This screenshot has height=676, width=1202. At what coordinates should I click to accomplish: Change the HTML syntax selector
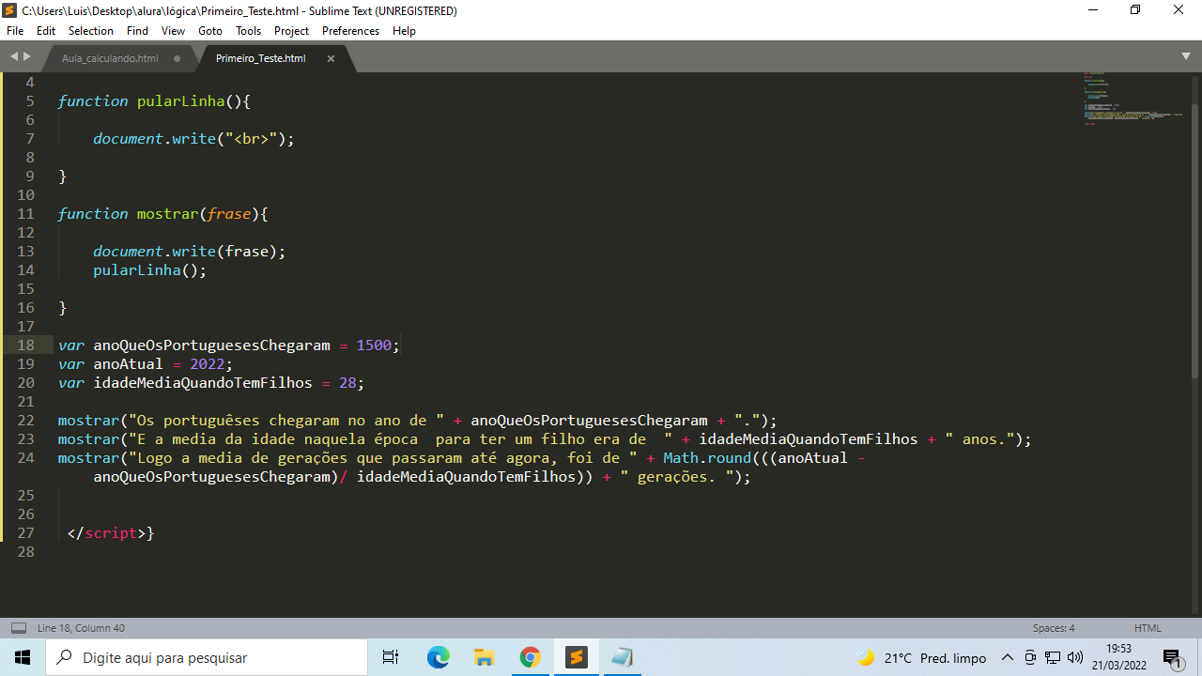[1148, 628]
